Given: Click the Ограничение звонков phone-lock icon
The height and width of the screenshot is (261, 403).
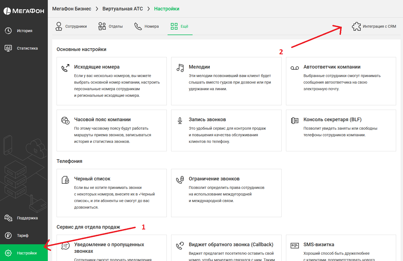Looking at the screenshot, I should 180,180.
